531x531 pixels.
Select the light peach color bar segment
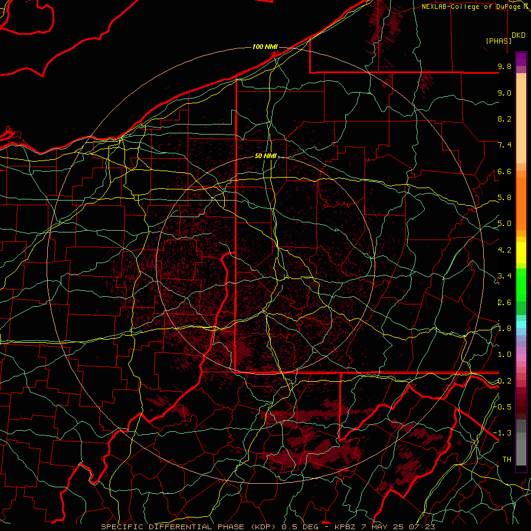521,122
